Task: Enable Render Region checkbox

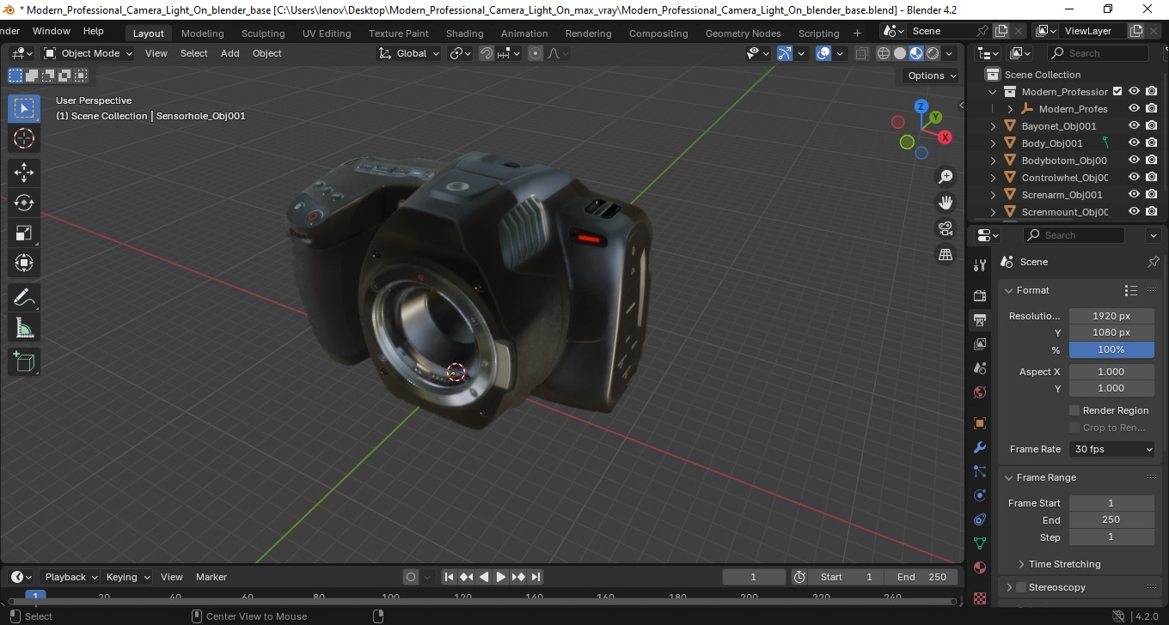Action: click(1074, 410)
